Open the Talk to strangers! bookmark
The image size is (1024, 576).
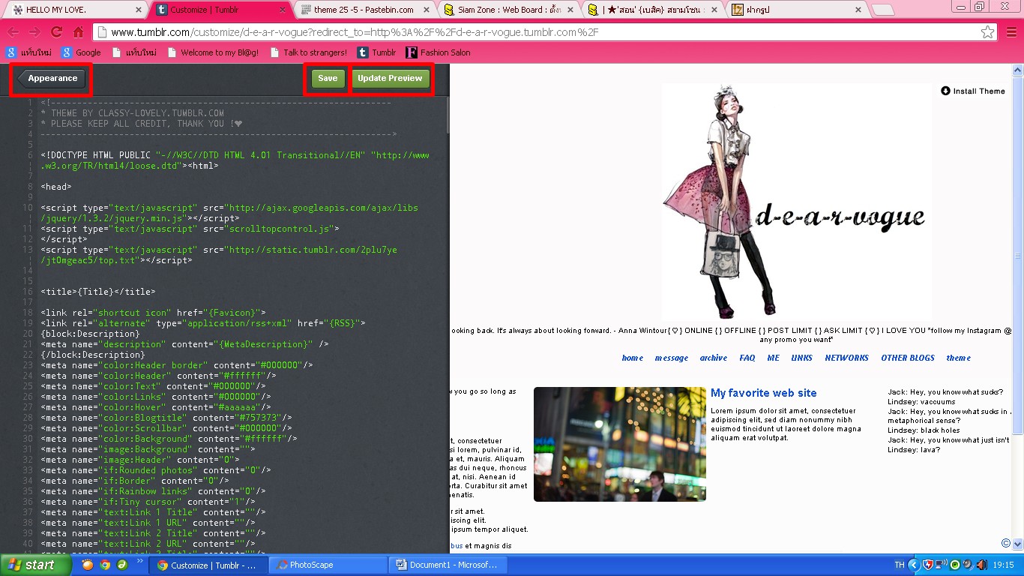pos(308,52)
